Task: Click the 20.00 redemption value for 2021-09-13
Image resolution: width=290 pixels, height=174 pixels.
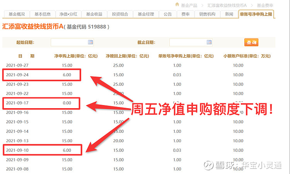Action: (x=118, y=141)
